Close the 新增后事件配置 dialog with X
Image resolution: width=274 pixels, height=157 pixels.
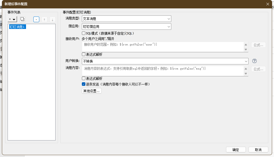click(268, 4)
